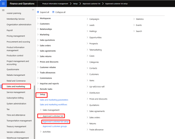Open the app launcher waffle icon

coord(3,4)
